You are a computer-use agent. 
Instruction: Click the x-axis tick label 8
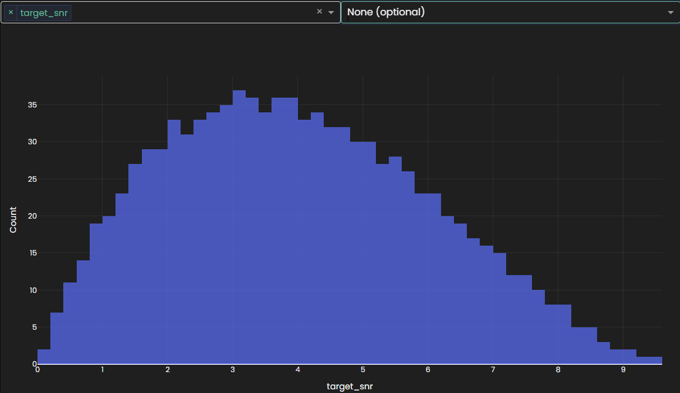558,370
